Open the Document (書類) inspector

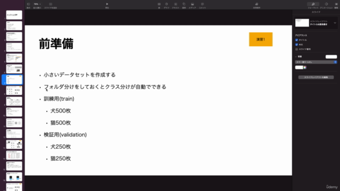coord(336,4)
